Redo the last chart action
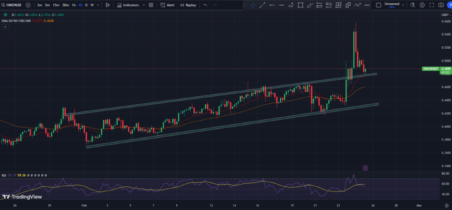The image size is (452, 210). pos(215,5)
